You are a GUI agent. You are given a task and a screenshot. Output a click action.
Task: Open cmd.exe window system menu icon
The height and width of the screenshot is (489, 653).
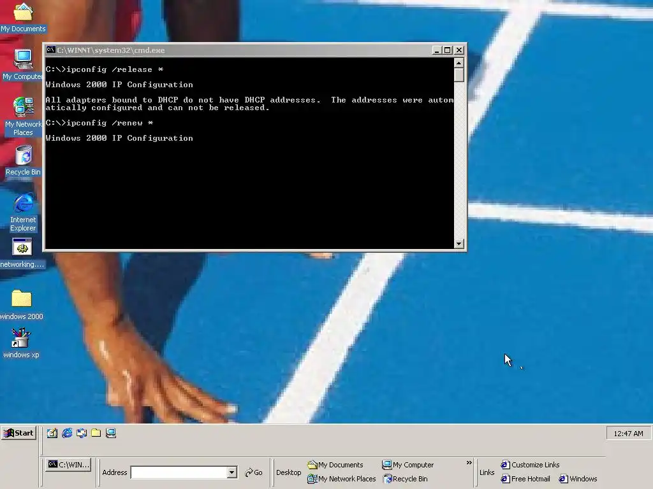click(x=50, y=50)
